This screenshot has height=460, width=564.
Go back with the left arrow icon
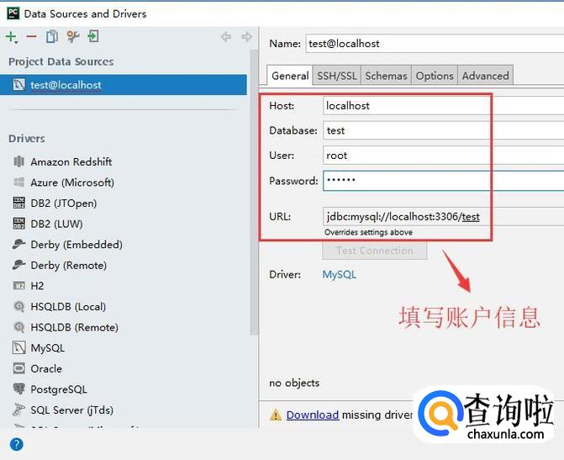[226, 36]
